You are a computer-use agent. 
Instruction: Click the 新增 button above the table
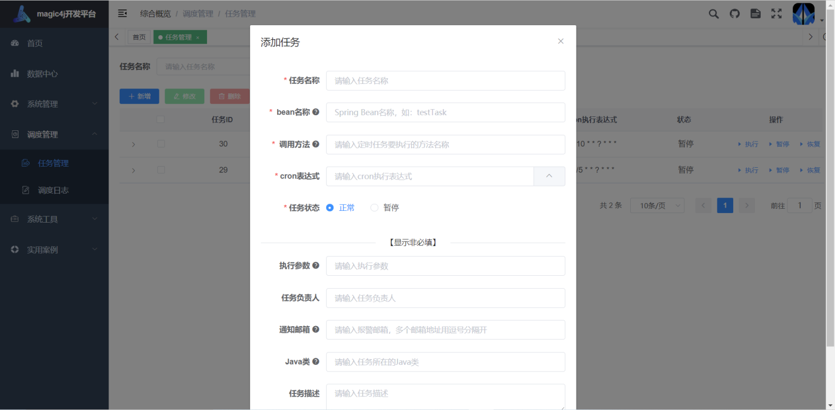(139, 96)
